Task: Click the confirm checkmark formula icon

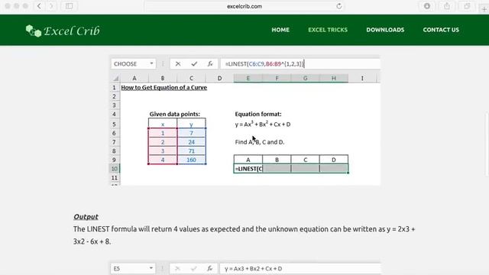Action: (194, 63)
